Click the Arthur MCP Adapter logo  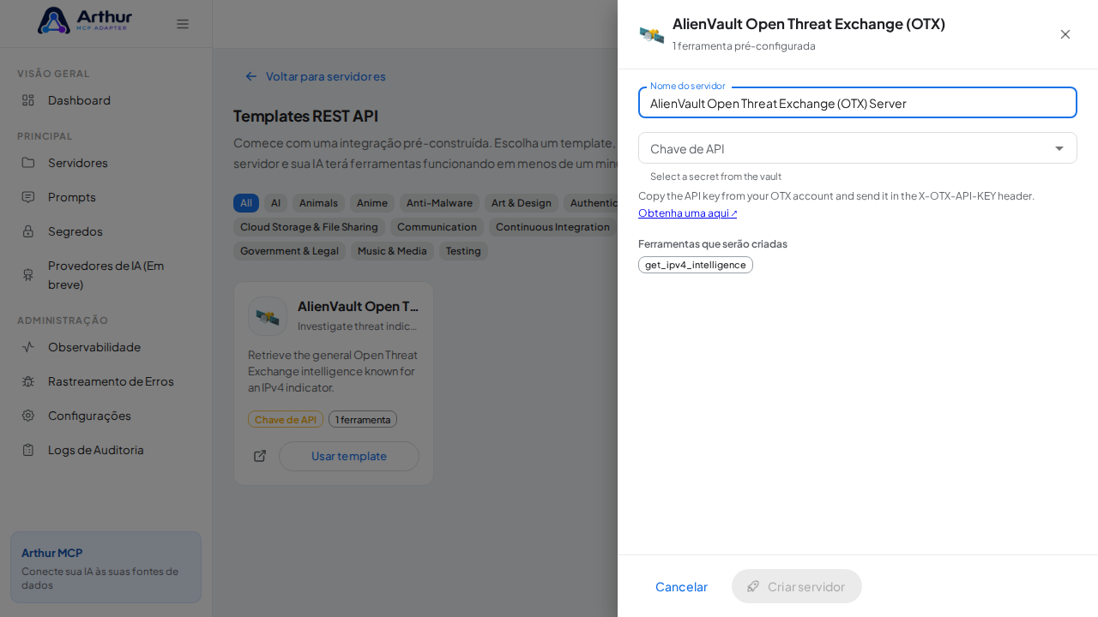(x=85, y=21)
